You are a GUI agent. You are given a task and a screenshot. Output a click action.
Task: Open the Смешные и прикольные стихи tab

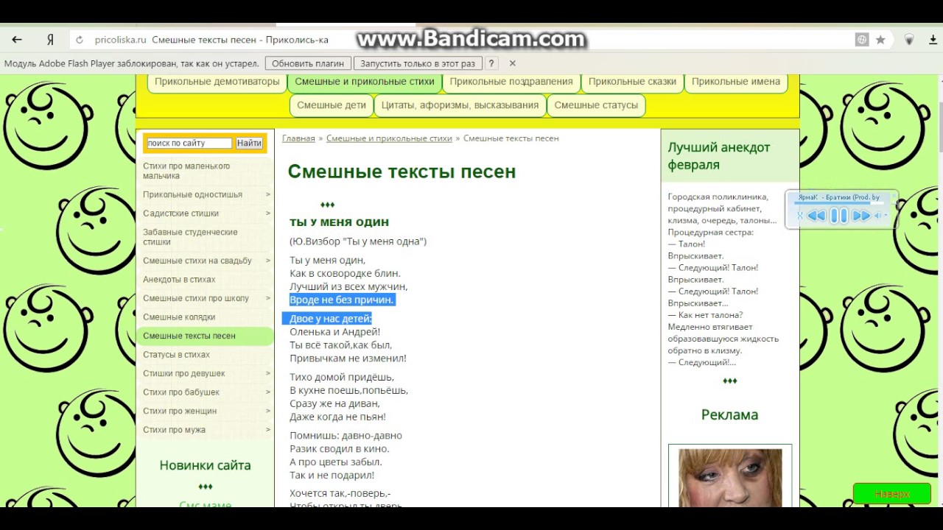coord(365,82)
